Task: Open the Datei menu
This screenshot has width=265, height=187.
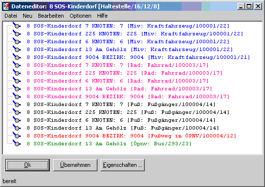Action: 11,16
